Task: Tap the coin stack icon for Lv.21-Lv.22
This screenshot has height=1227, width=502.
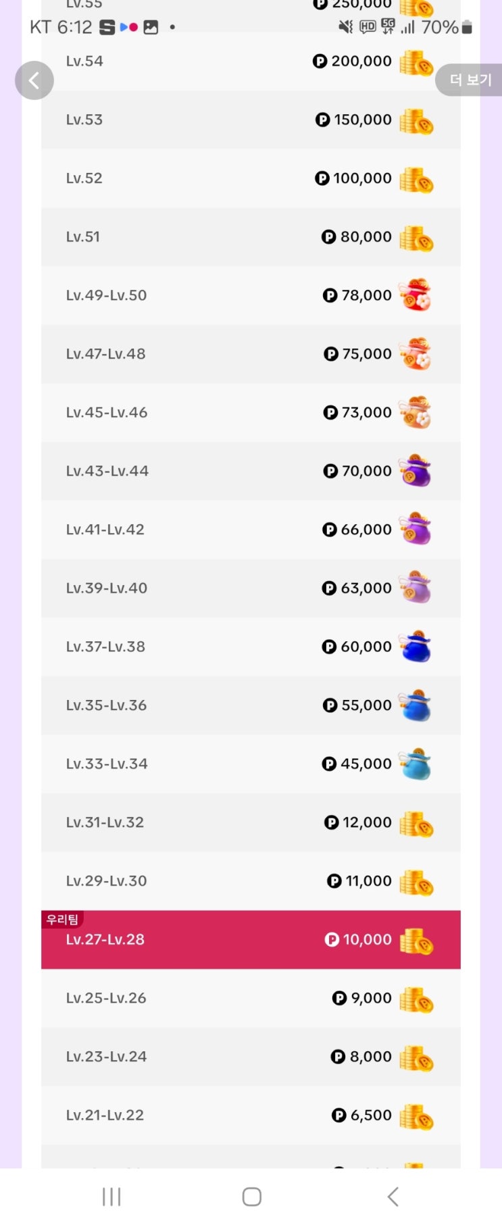Action: coord(416,1117)
